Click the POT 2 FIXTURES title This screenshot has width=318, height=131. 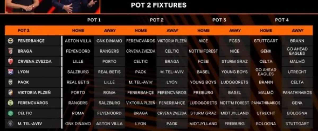[x=158, y=5]
